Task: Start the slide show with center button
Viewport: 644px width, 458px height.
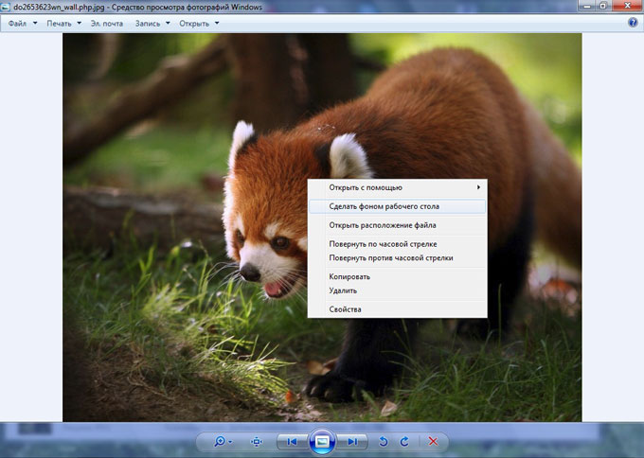Action: (322, 442)
